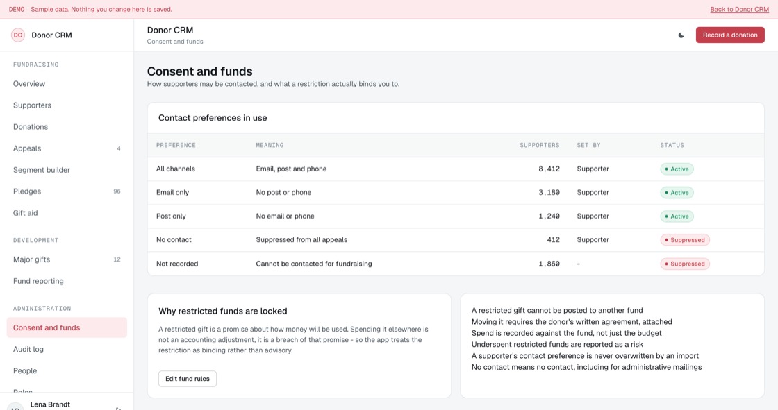Toggle dark mode with the moon icon
Screen dimensions: 778x410
point(681,35)
